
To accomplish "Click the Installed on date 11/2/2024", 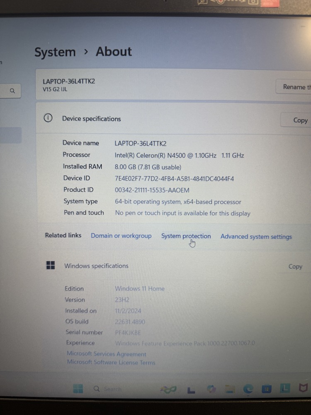I will [x=128, y=311].
